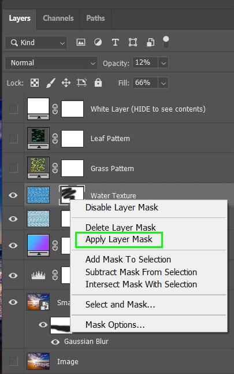Choose Select and Mask menu option
Viewport: 234px width, 374px height.
(x=120, y=305)
